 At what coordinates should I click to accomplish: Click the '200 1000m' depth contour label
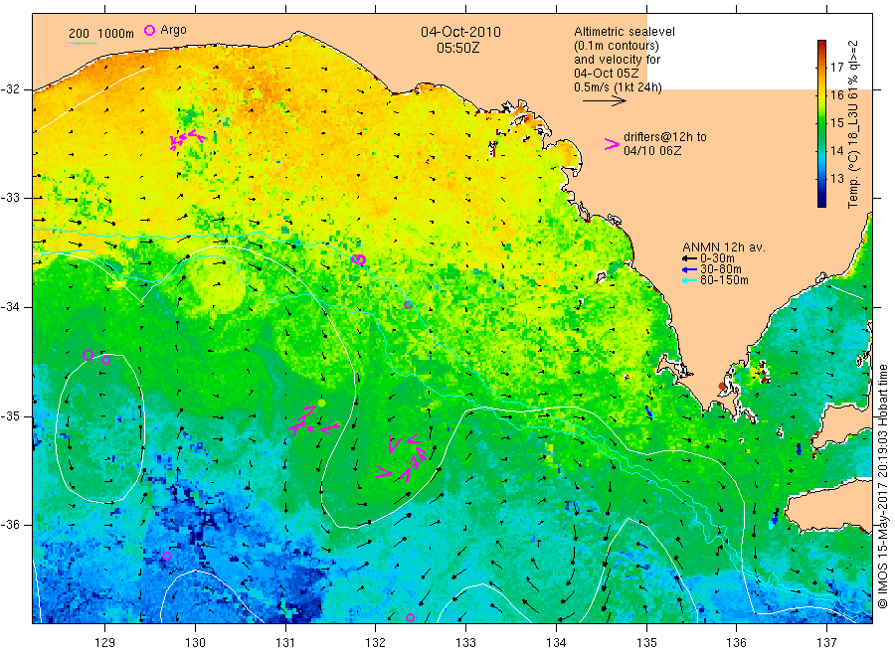click(x=101, y=34)
